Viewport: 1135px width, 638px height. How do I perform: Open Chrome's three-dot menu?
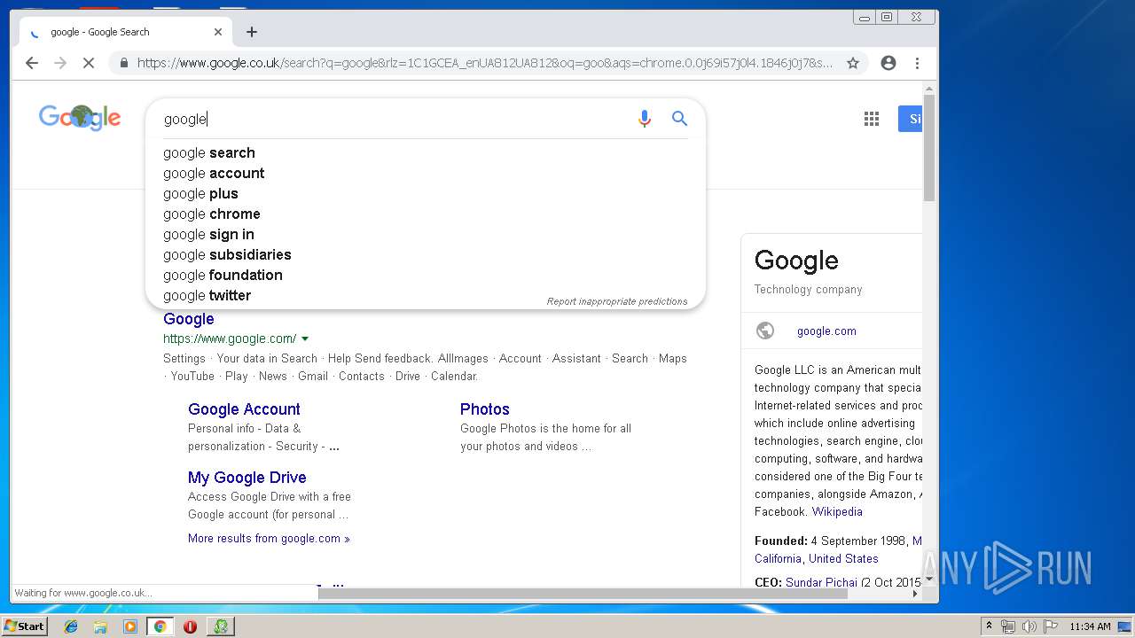[x=917, y=63]
